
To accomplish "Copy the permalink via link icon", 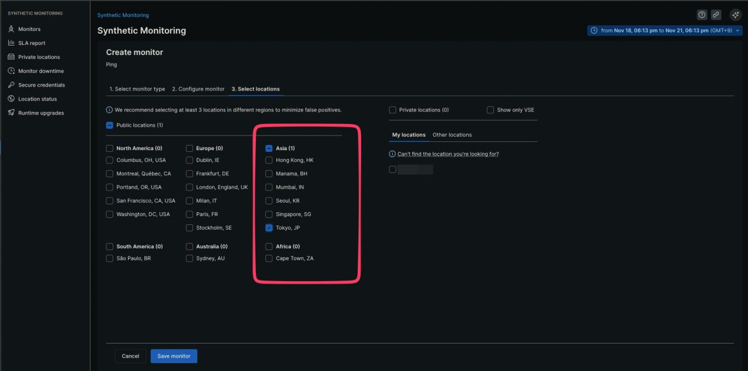I will pyautogui.click(x=716, y=15).
